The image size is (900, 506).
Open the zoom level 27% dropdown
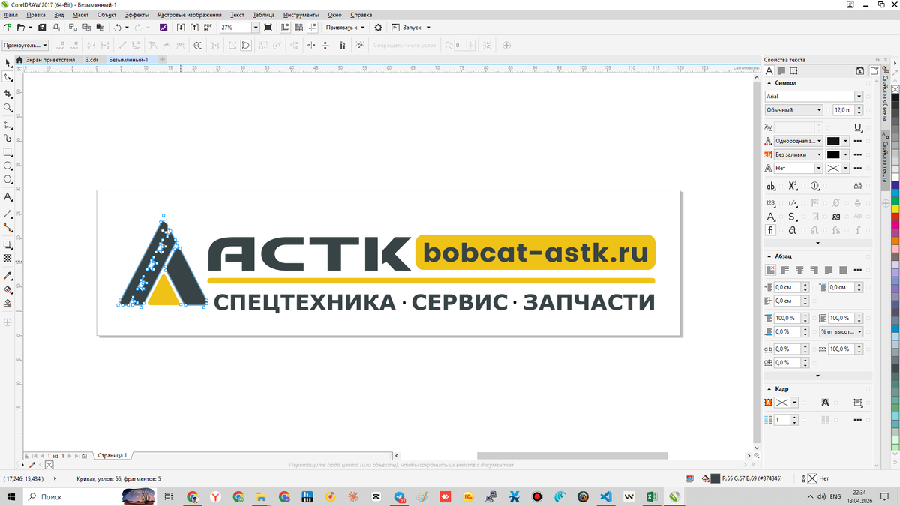[x=256, y=28]
